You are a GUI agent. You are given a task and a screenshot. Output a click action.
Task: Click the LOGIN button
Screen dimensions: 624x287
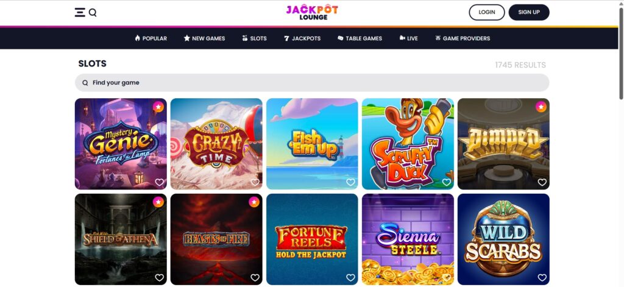(x=487, y=12)
